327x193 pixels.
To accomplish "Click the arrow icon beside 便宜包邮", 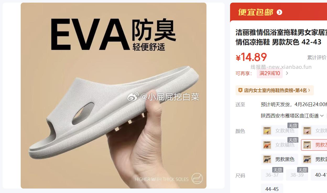I will 279,12.
